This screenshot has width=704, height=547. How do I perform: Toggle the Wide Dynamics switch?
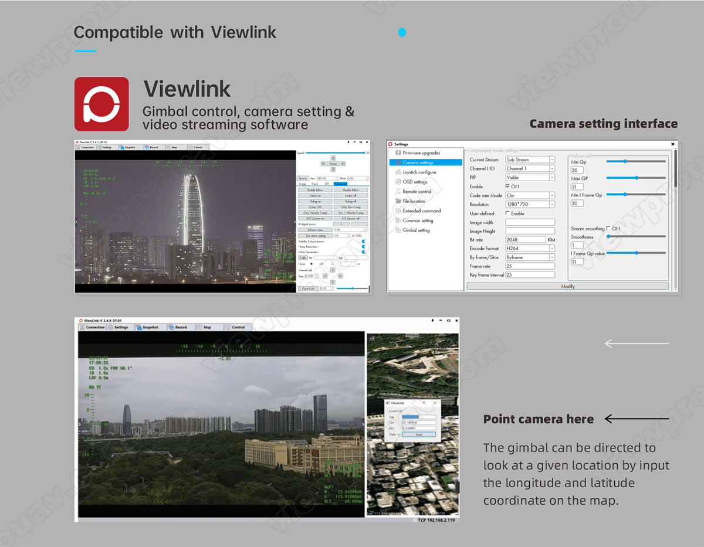364,252
